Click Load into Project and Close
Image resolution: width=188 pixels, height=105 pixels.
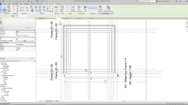[108, 9]
